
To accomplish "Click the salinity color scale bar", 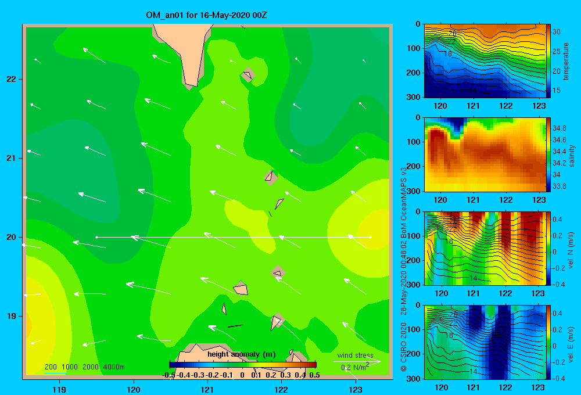I will tap(548, 155).
